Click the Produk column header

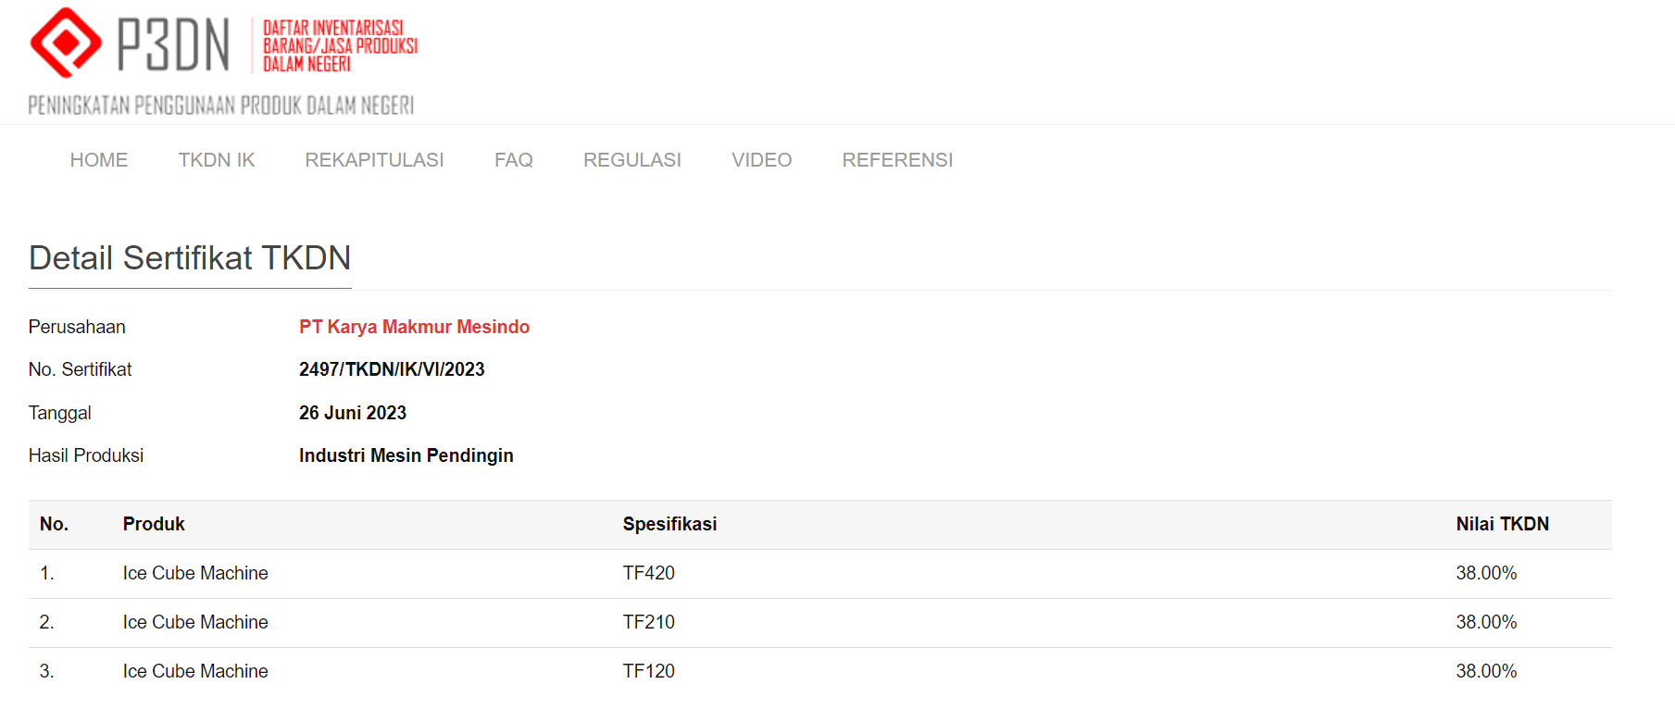tap(154, 524)
